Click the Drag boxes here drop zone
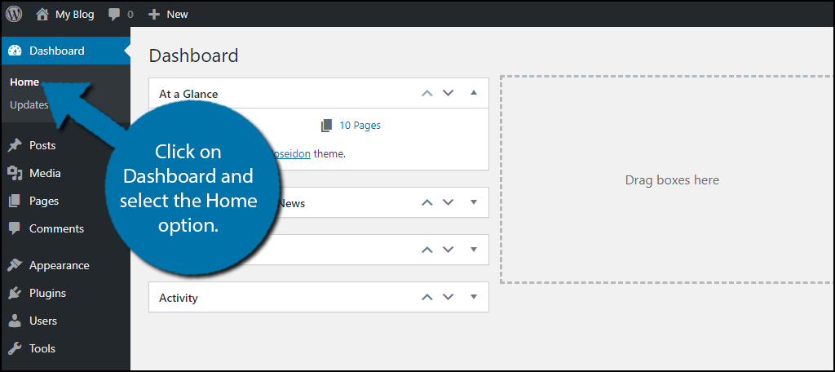The height and width of the screenshot is (372, 835). tap(671, 179)
